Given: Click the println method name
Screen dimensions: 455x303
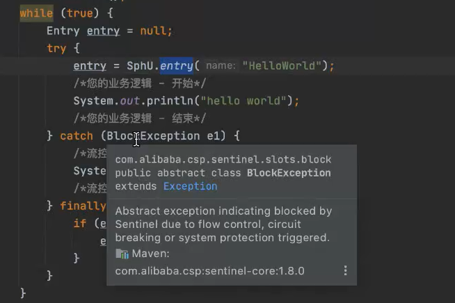Looking at the screenshot, I should (x=170, y=101).
